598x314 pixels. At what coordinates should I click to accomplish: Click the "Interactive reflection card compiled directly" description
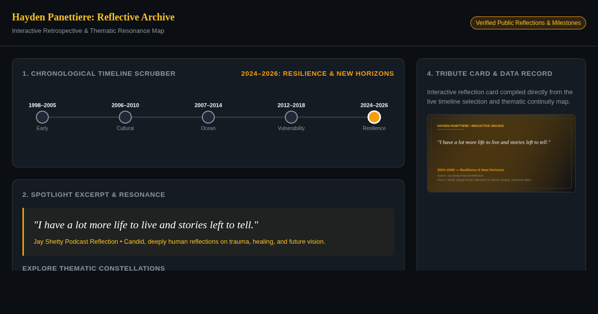500,97
